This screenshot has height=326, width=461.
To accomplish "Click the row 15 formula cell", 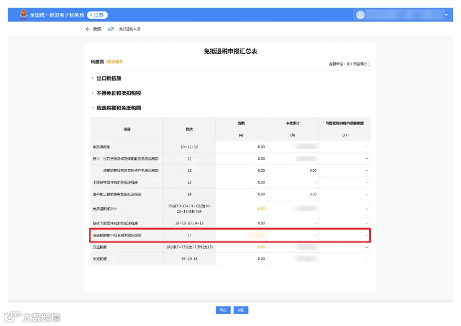I will [190, 209].
